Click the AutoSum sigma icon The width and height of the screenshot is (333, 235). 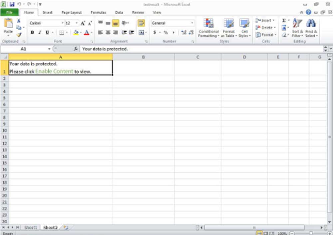click(284, 20)
